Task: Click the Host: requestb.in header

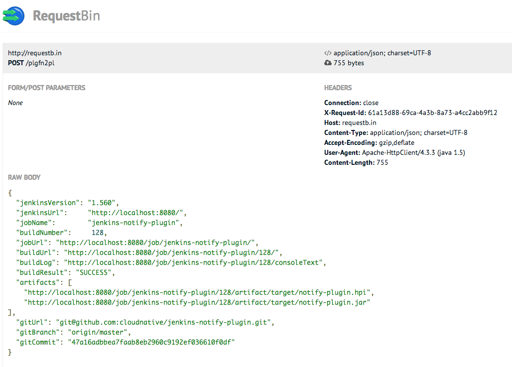Action: click(350, 123)
